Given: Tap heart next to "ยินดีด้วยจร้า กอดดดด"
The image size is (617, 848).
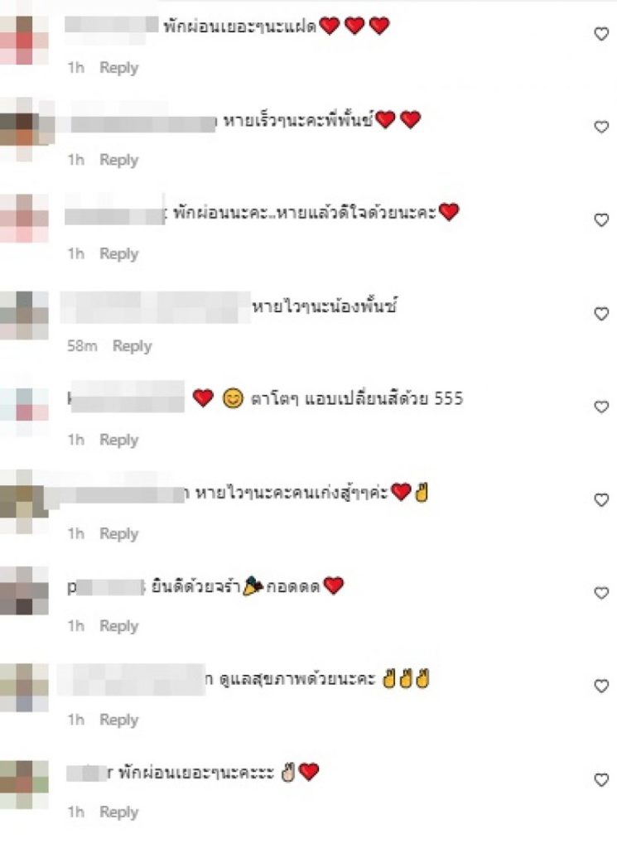Looking at the screenshot, I should coord(601,593).
